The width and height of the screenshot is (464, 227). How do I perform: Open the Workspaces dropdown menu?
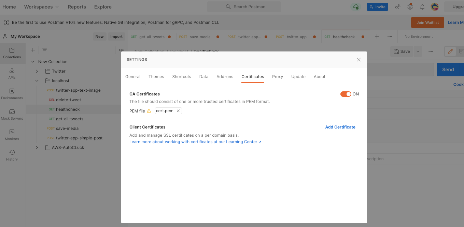41,7
